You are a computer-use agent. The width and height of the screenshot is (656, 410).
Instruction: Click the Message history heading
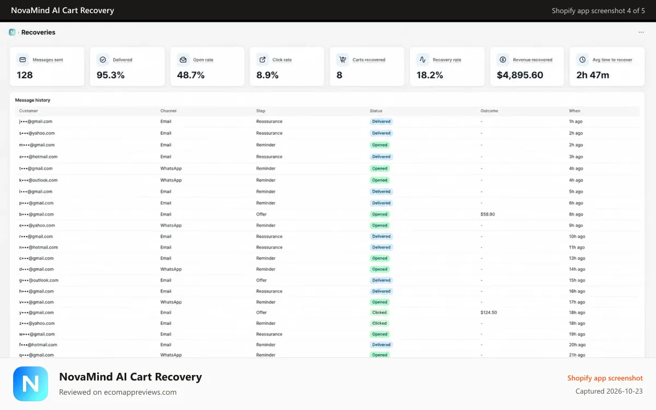point(33,100)
